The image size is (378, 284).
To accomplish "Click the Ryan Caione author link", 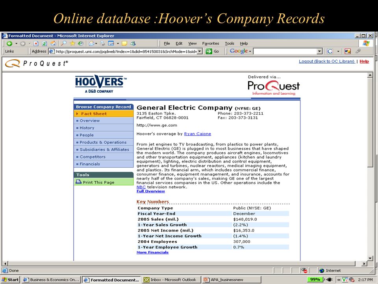I will [197, 134].
